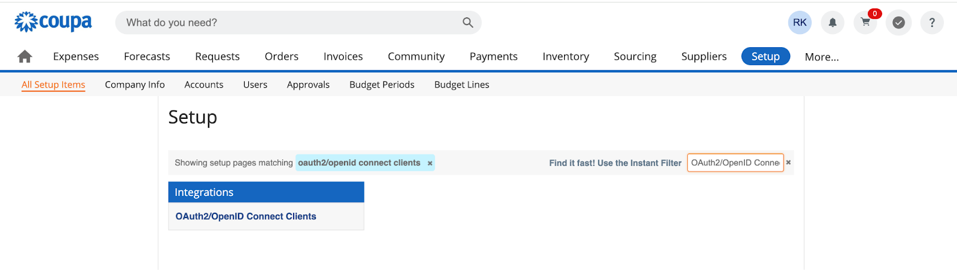The height and width of the screenshot is (270, 957).
Task: Clear the Instant Filter field
Action: point(788,162)
